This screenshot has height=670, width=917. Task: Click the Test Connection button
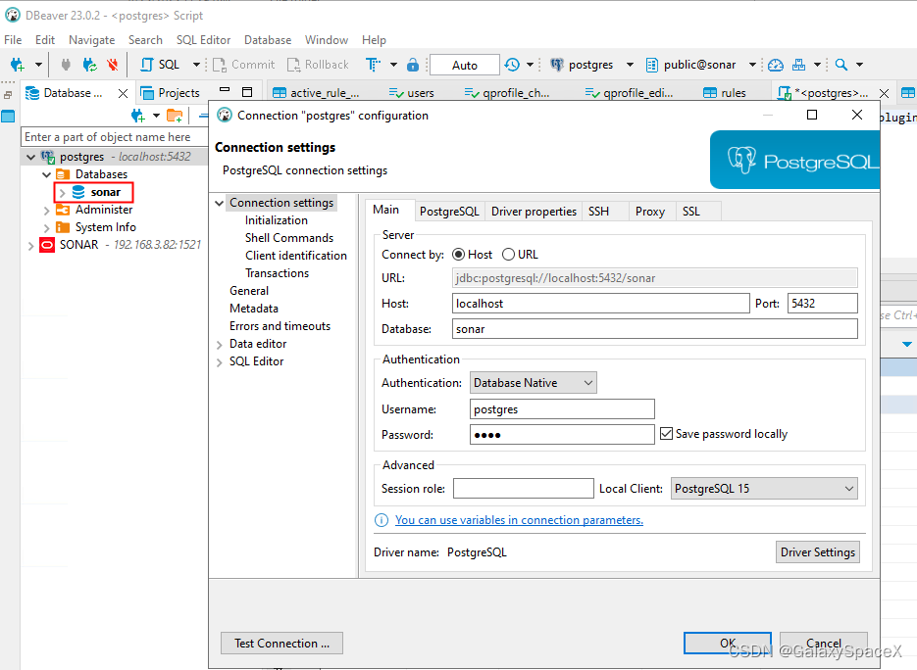click(281, 644)
